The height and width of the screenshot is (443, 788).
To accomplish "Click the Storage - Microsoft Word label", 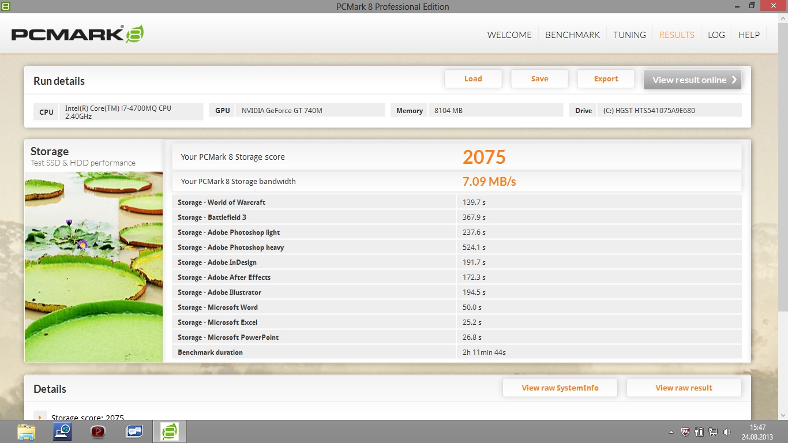I will click(217, 307).
